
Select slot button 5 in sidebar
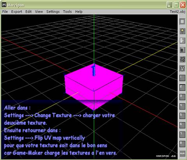[x=182, y=116]
